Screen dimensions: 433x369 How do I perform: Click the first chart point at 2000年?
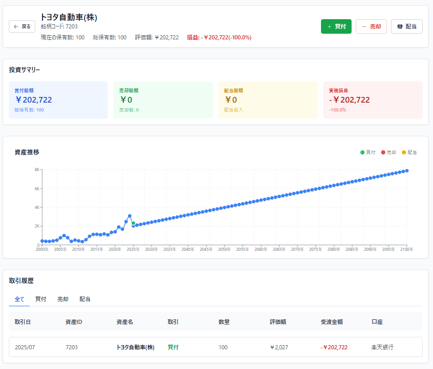point(42,241)
